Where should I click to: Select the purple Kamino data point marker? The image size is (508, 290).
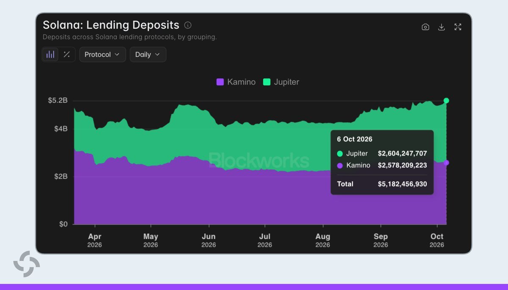click(446, 163)
